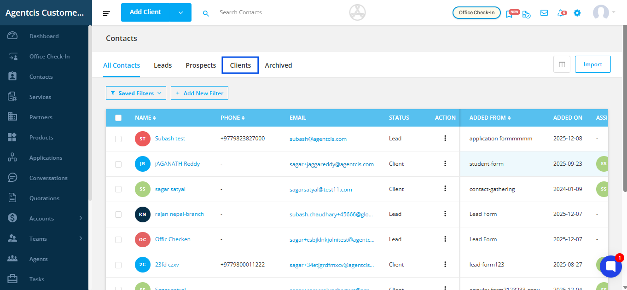Click the Office Check-In sidebar icon
Image resolution: width=627 pixels, height=290 pixels.
pyautogui.click(x=13, y=57)
